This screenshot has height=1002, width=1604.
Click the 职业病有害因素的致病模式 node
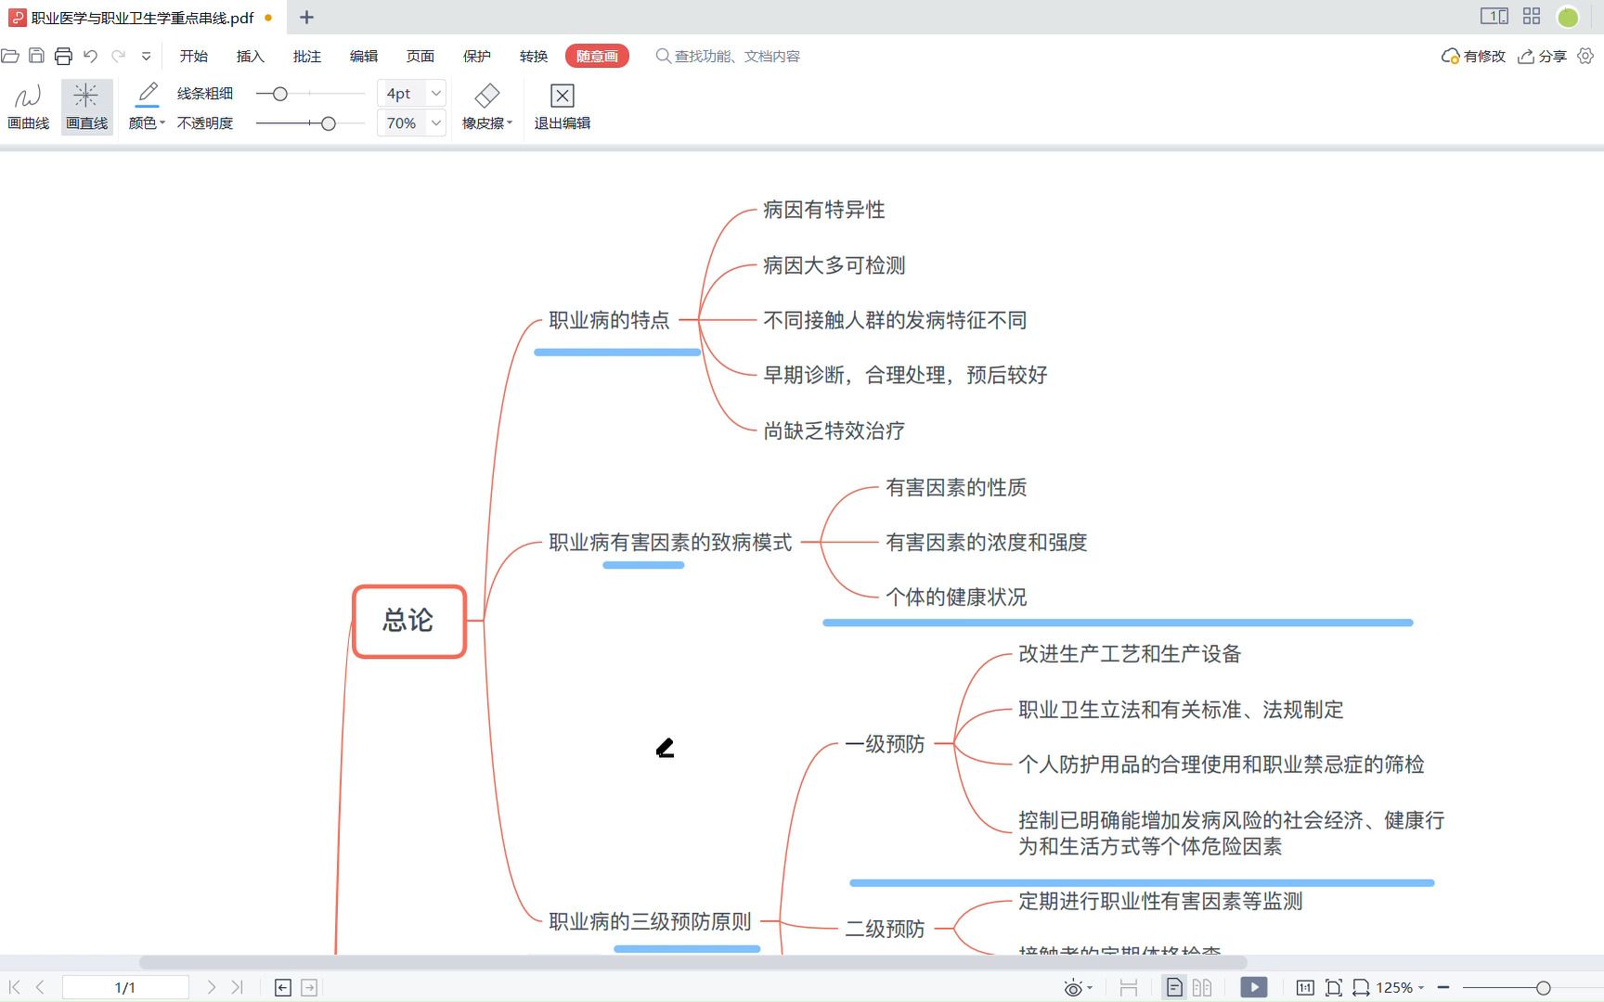click(670, 542)
